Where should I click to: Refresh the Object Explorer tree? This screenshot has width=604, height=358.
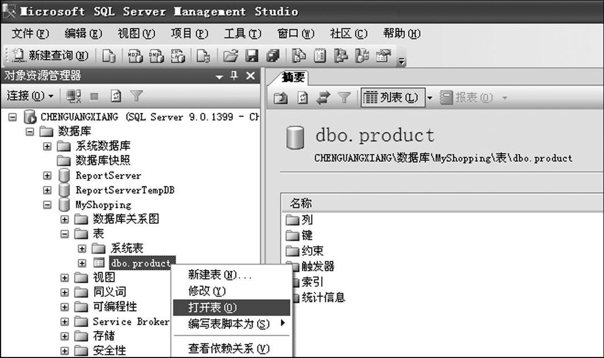coord(116,96)
